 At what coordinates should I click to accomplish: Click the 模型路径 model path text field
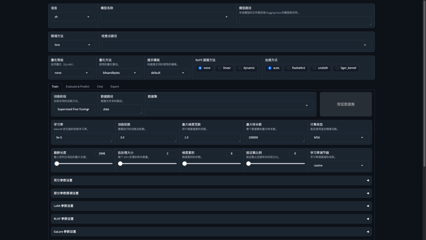click(x=305, y=20)
